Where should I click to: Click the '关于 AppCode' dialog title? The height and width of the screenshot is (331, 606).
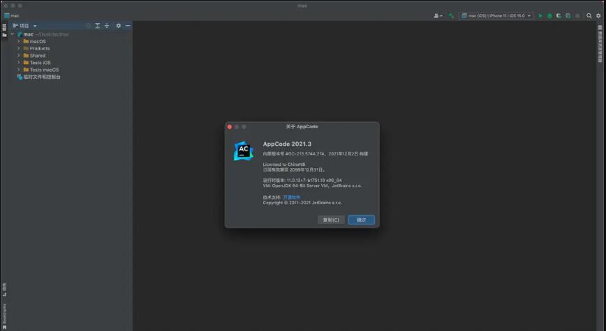coord(302,127)
